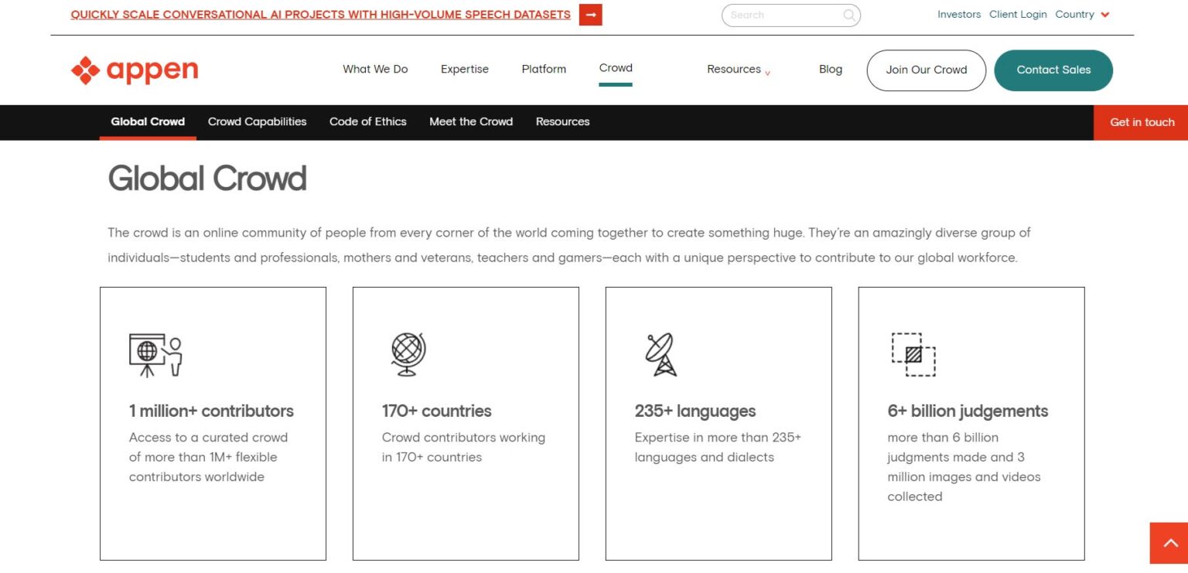1188x573 pixels.
Task: Switch to the Crowd Capabilities tab
Action: [x=257, y=121]
